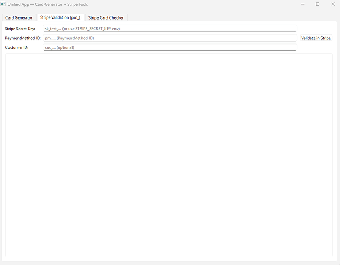This screenshot has width=340, height=265.
Task: Switch to the Card Generator tab
Action: pyautogui.click(x=19, y=17)
